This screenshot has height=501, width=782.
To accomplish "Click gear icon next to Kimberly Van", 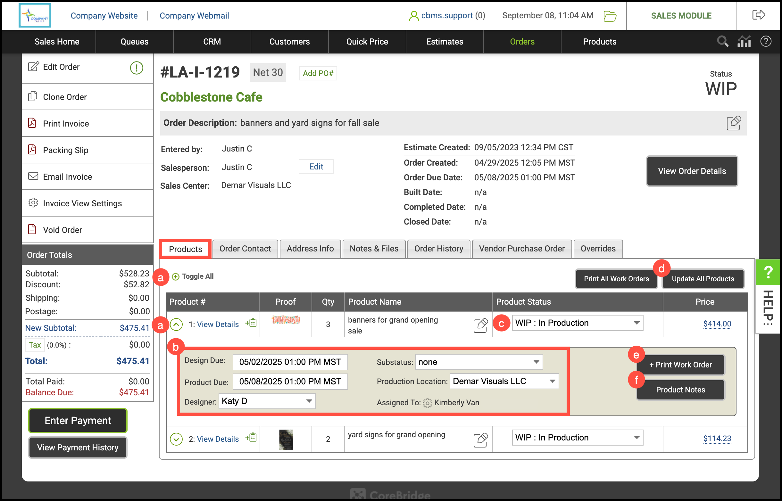I will 427,403.
